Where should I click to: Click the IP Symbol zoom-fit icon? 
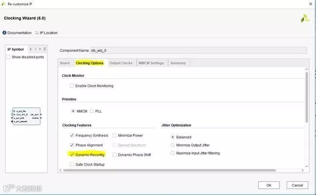(31, 49)
